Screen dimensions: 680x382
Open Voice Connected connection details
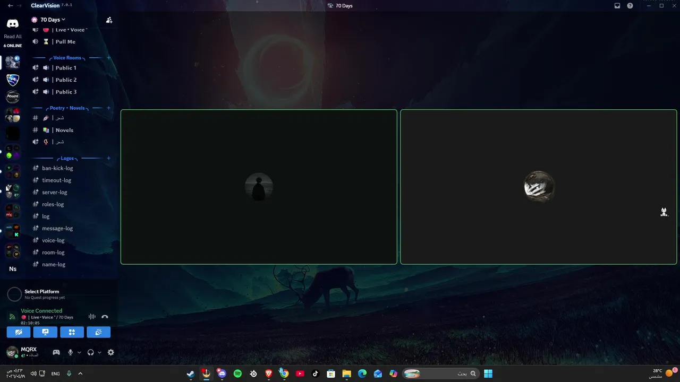(41, 311)
